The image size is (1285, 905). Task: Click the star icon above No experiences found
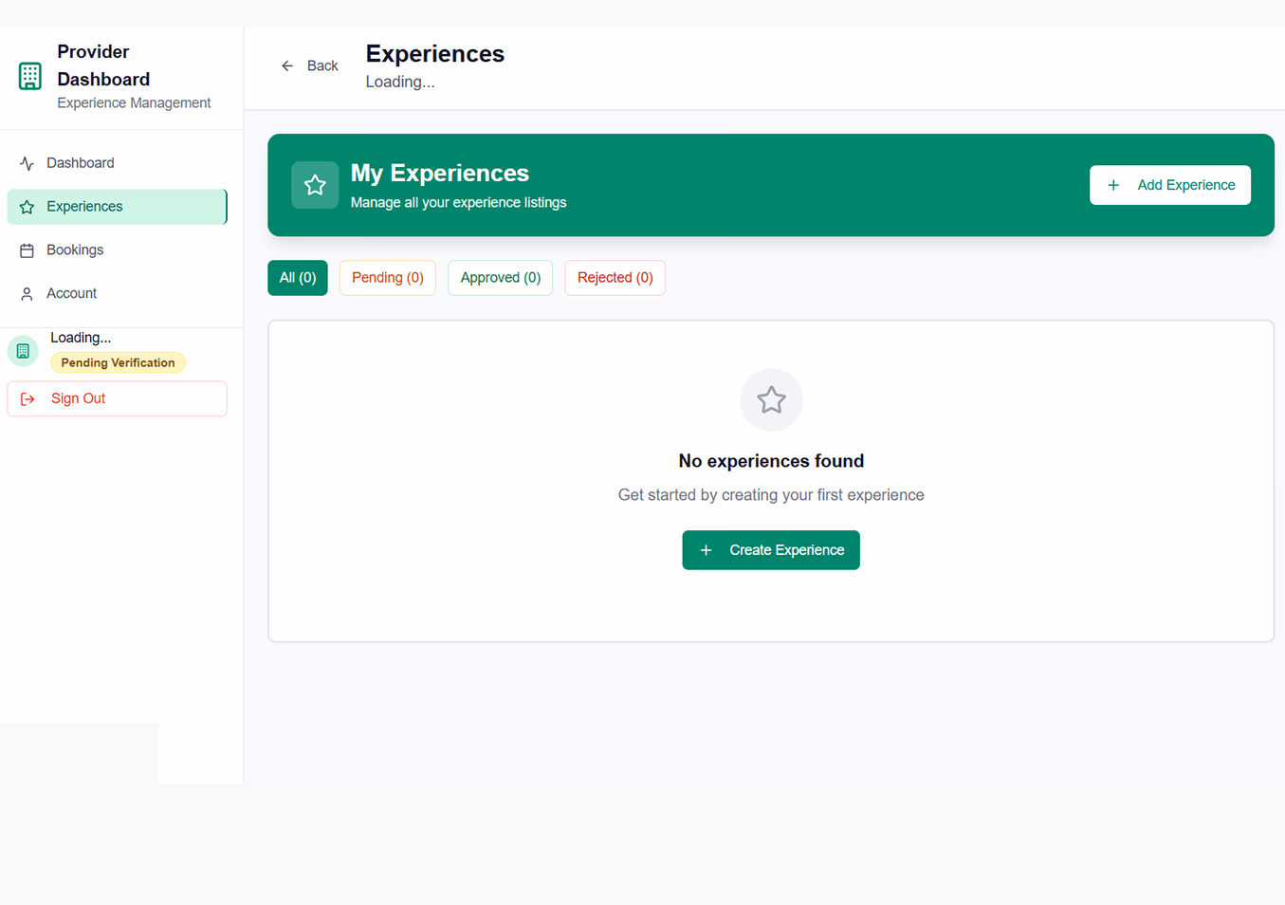771,399
